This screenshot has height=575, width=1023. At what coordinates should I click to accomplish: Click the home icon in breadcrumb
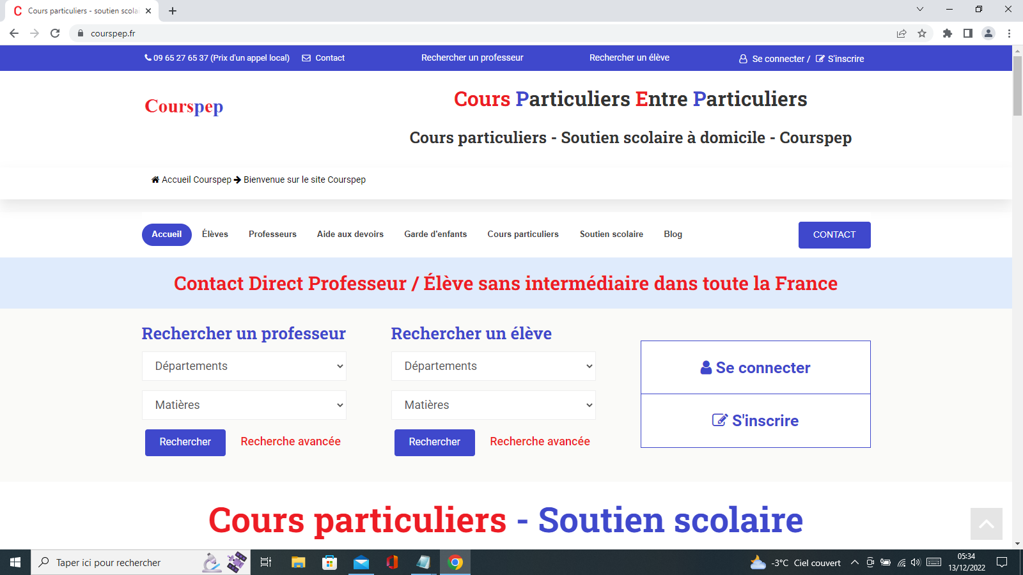pos(155,180)
